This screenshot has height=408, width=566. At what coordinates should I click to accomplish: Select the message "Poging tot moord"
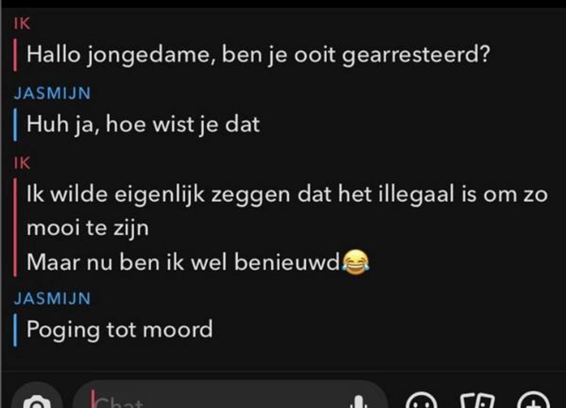pyautogui.click(x=119, y=330)
